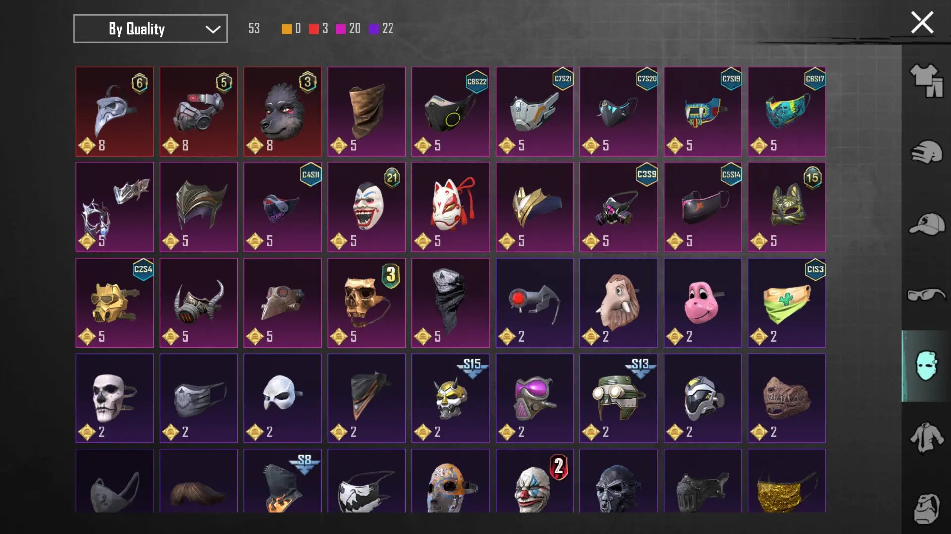Image resolution: width=951 pixels, height=534 pixels.
Task: Open the jacket clothing category
Action: (x=926, y=437)
